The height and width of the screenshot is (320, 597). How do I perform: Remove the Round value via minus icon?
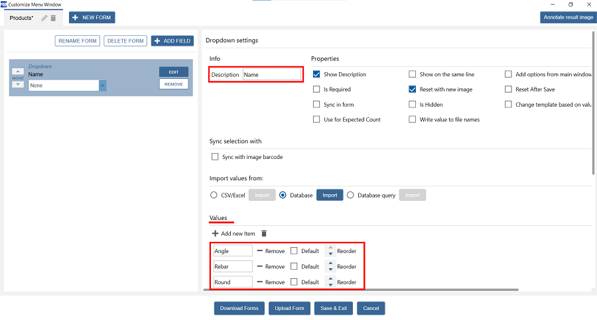[260, 282]
